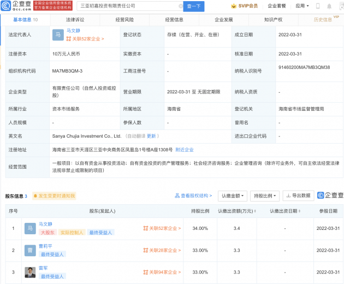This screenshot has height=284, width=344.
Task: Expand the 持股比例 filter dropdown
Action: (265, 196)
